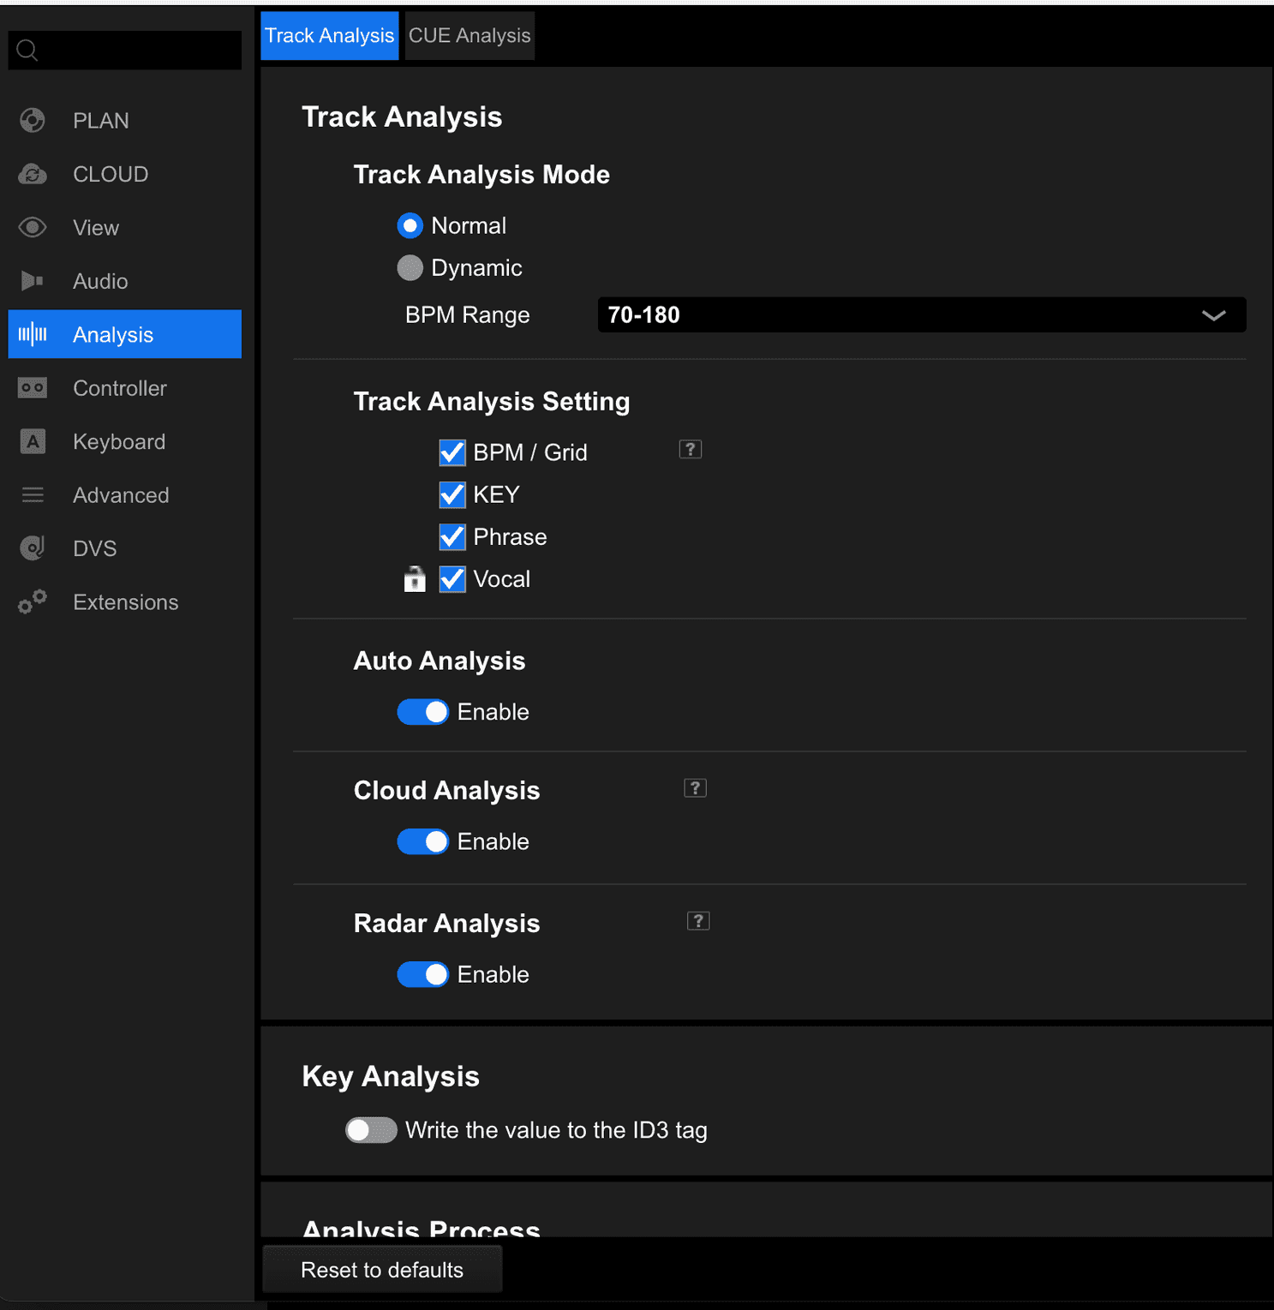The image size is (1274, 1310).
Task: Click the PLAN sidebar icon
Action: 33,121
